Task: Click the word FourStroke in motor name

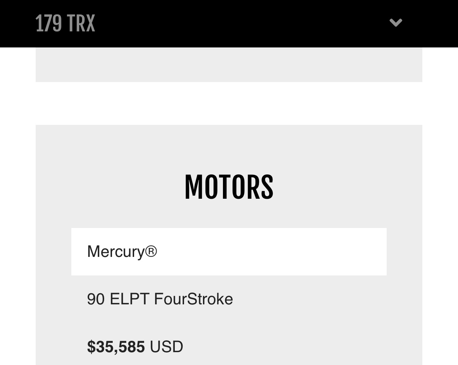Action: (193, 299)
